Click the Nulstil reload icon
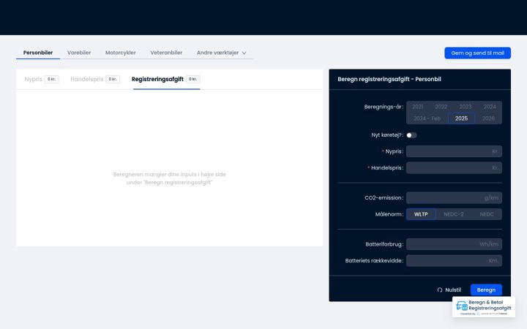527x329 pixels. tap(440, 290)
